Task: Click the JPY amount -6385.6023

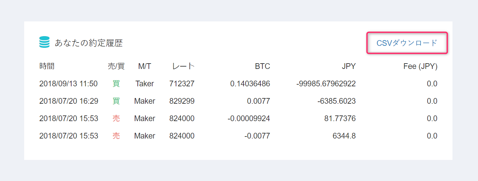Action: tap(336, 101)
